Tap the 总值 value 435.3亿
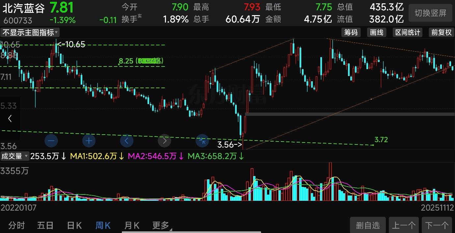 (x=387, y=7)
